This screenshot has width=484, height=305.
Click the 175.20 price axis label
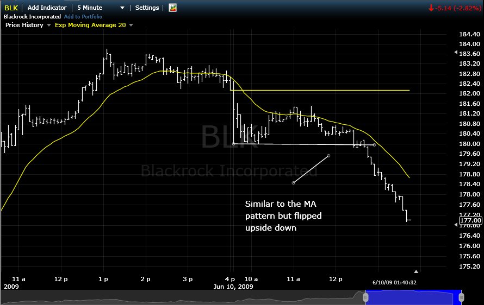pyautogui.click(x=469, y=266)
